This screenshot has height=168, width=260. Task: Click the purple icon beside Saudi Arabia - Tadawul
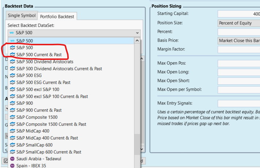click(x=12, y=159)
